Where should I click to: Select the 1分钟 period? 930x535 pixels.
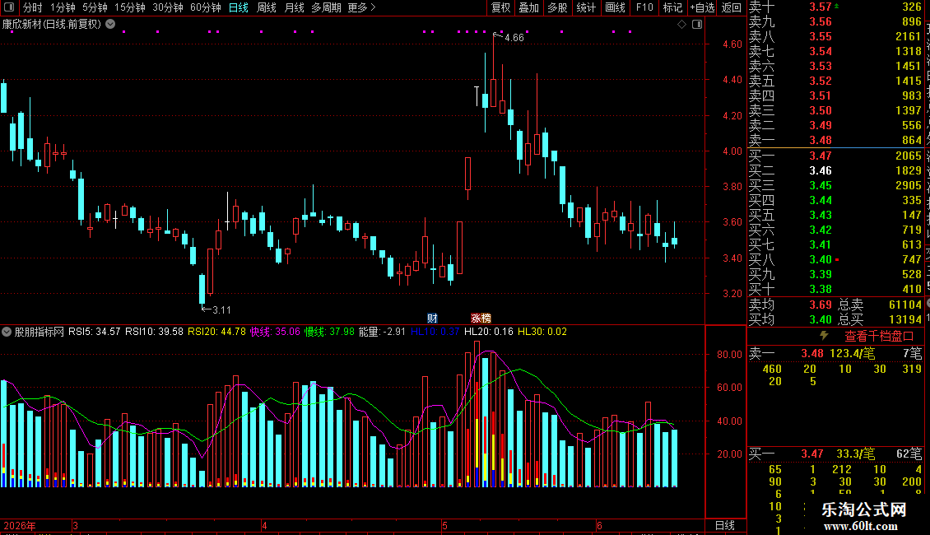(63, 7)
